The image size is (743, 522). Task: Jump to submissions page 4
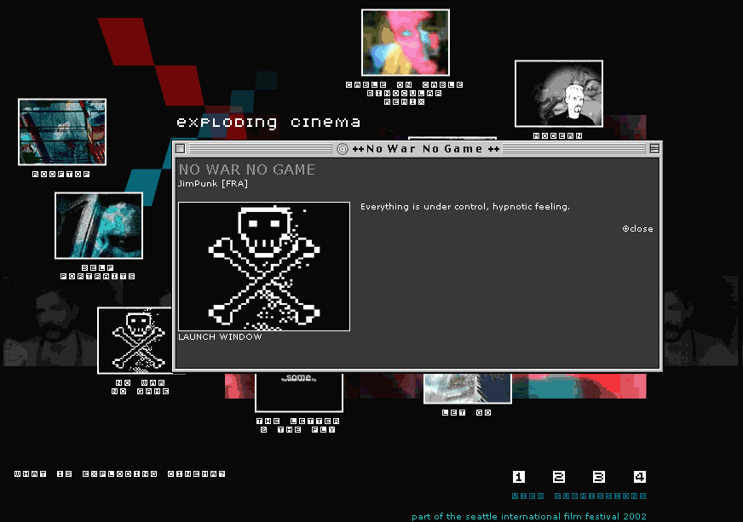click(639, 477)
